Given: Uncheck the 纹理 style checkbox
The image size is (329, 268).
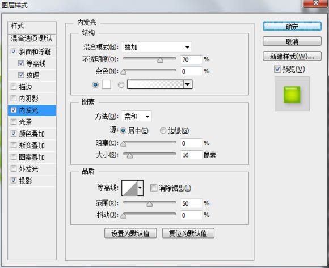Looking at the screenshot, I should coord(21,75).
